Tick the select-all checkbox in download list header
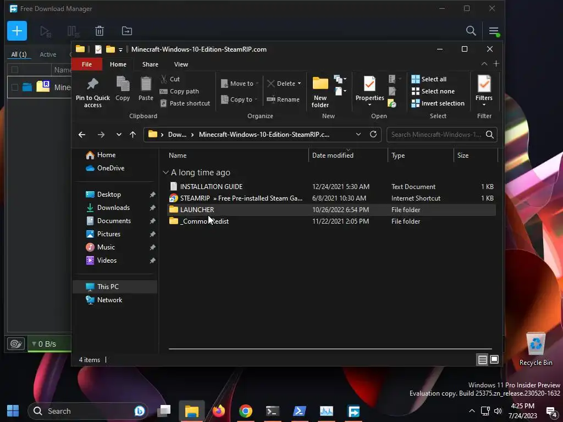 (15, 70)
